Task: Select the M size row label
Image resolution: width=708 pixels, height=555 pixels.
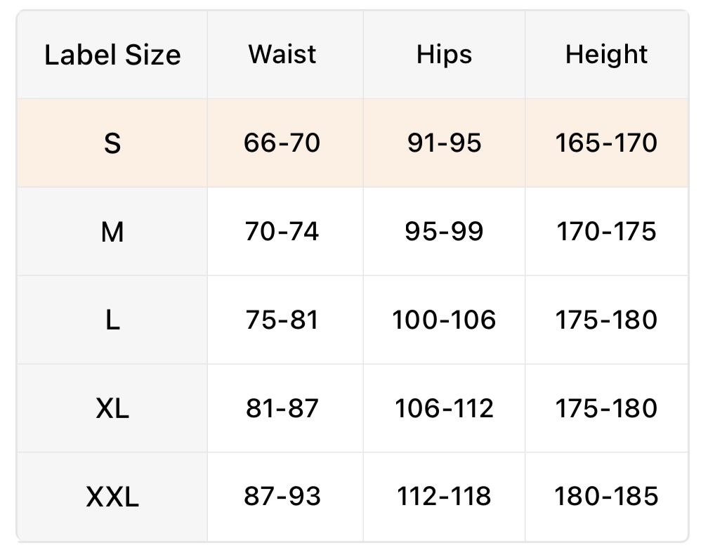Action: coord(112,232)
